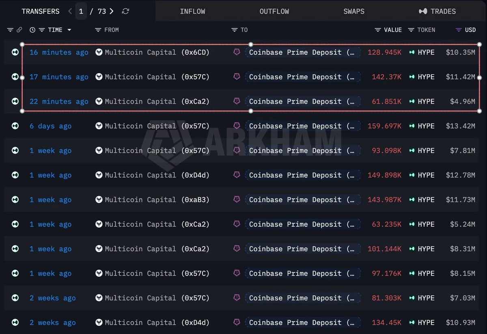Click the Multicoin Capital logo in the $7.03M row

pyautogui.click(x=99, y=298)
